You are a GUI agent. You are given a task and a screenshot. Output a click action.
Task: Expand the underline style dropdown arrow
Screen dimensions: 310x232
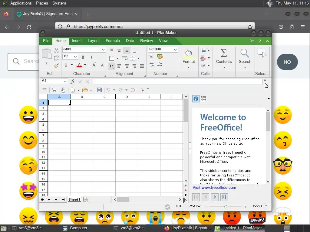[x=72, y=65]
